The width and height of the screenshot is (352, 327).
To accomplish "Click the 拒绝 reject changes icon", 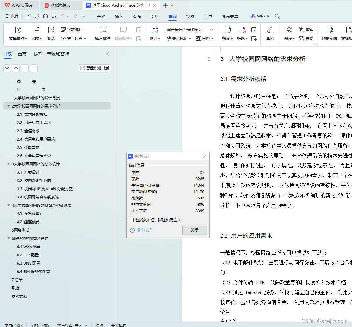I will (242, 30).
